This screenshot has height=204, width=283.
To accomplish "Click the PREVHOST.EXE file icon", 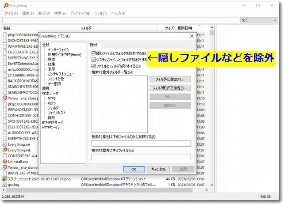I will click(x=5, y=110).
